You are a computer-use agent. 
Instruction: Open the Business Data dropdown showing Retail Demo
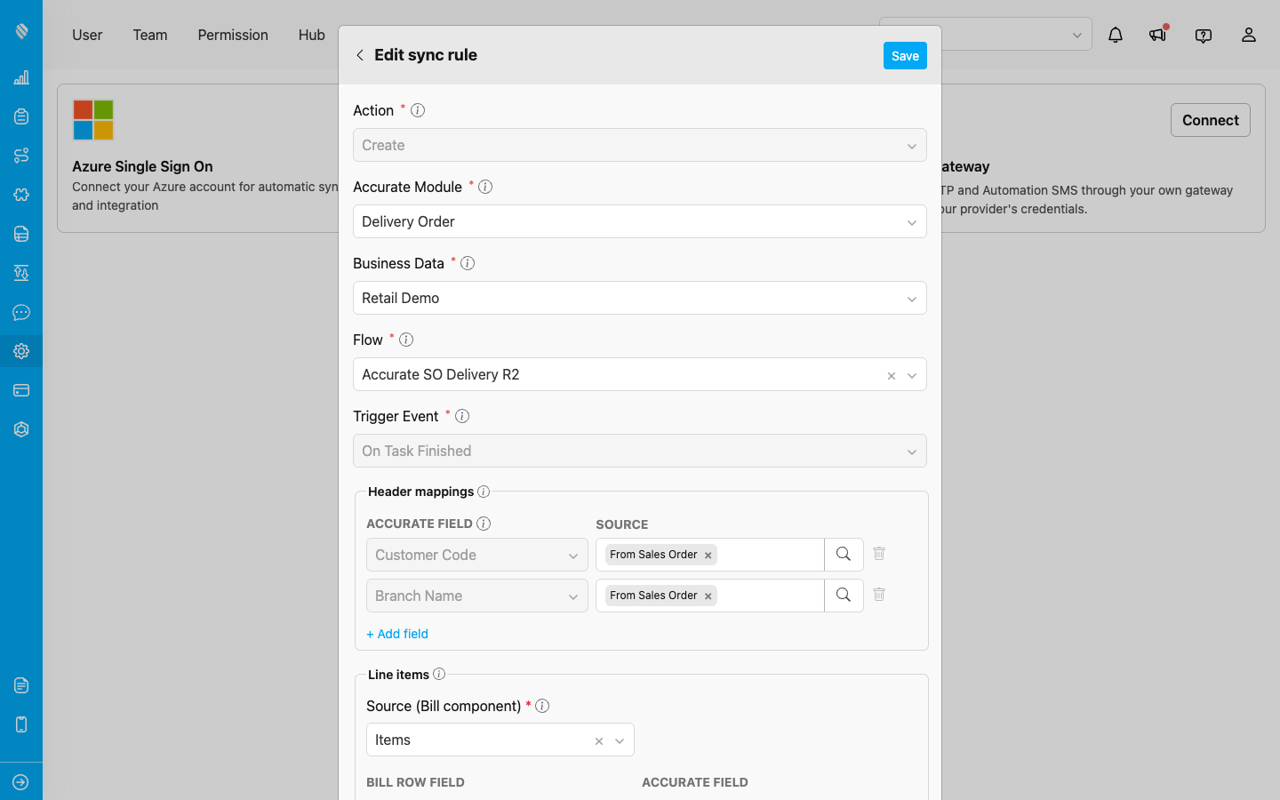click(640, 298)
